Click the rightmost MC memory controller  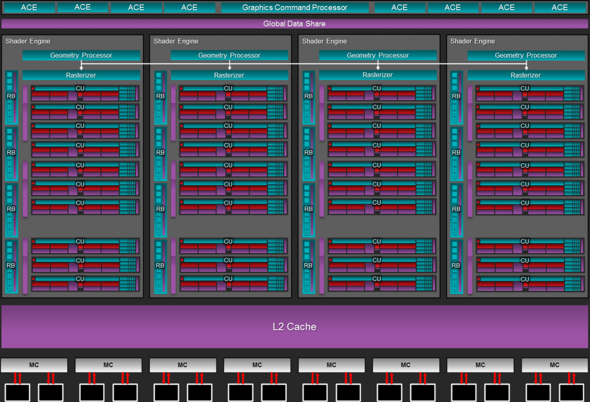pyautogui.click(x=554, y=365)
